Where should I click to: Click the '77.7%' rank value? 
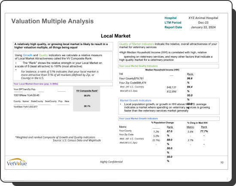(x=204, y=132)
